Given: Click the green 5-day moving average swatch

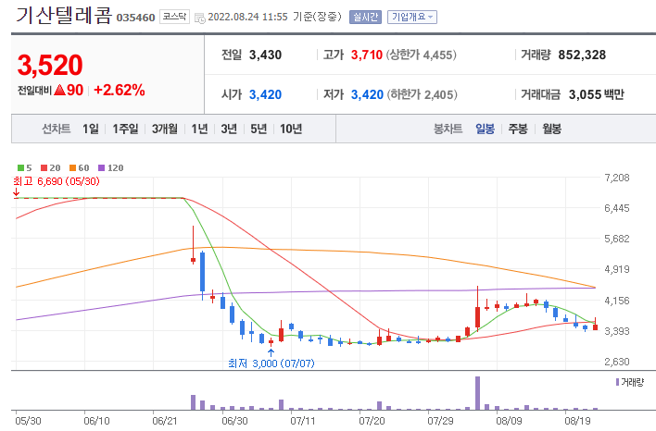Looking at the screenshot, I should tap(20, 168).
